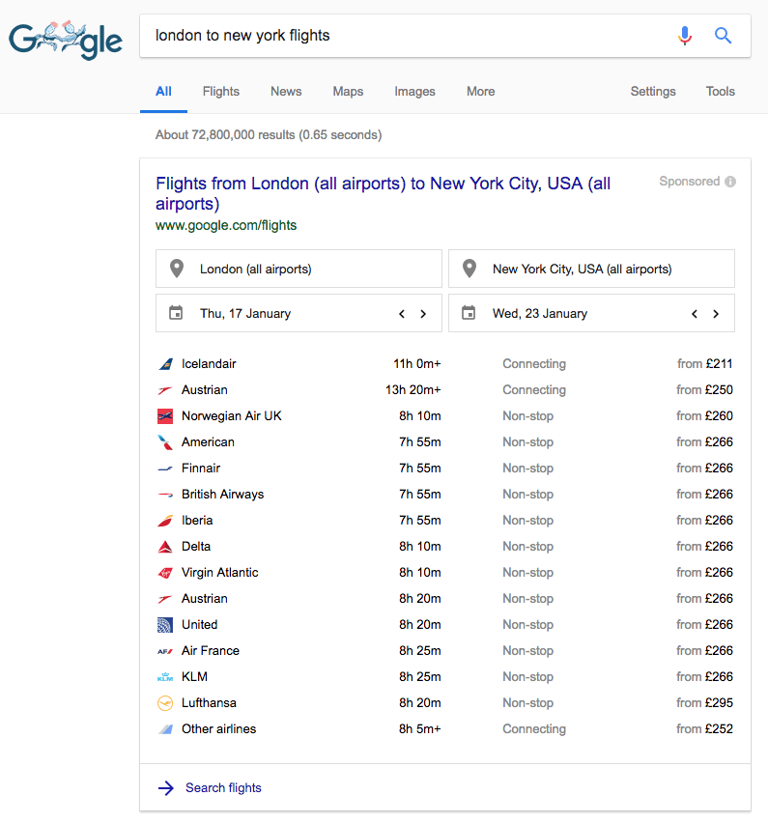Click the Search flights link
The width and height of the screenshot is (768, 824).
(x=223, y=787)
